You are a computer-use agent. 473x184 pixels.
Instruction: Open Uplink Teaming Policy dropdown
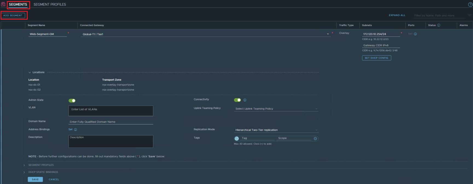click(276, 109)
